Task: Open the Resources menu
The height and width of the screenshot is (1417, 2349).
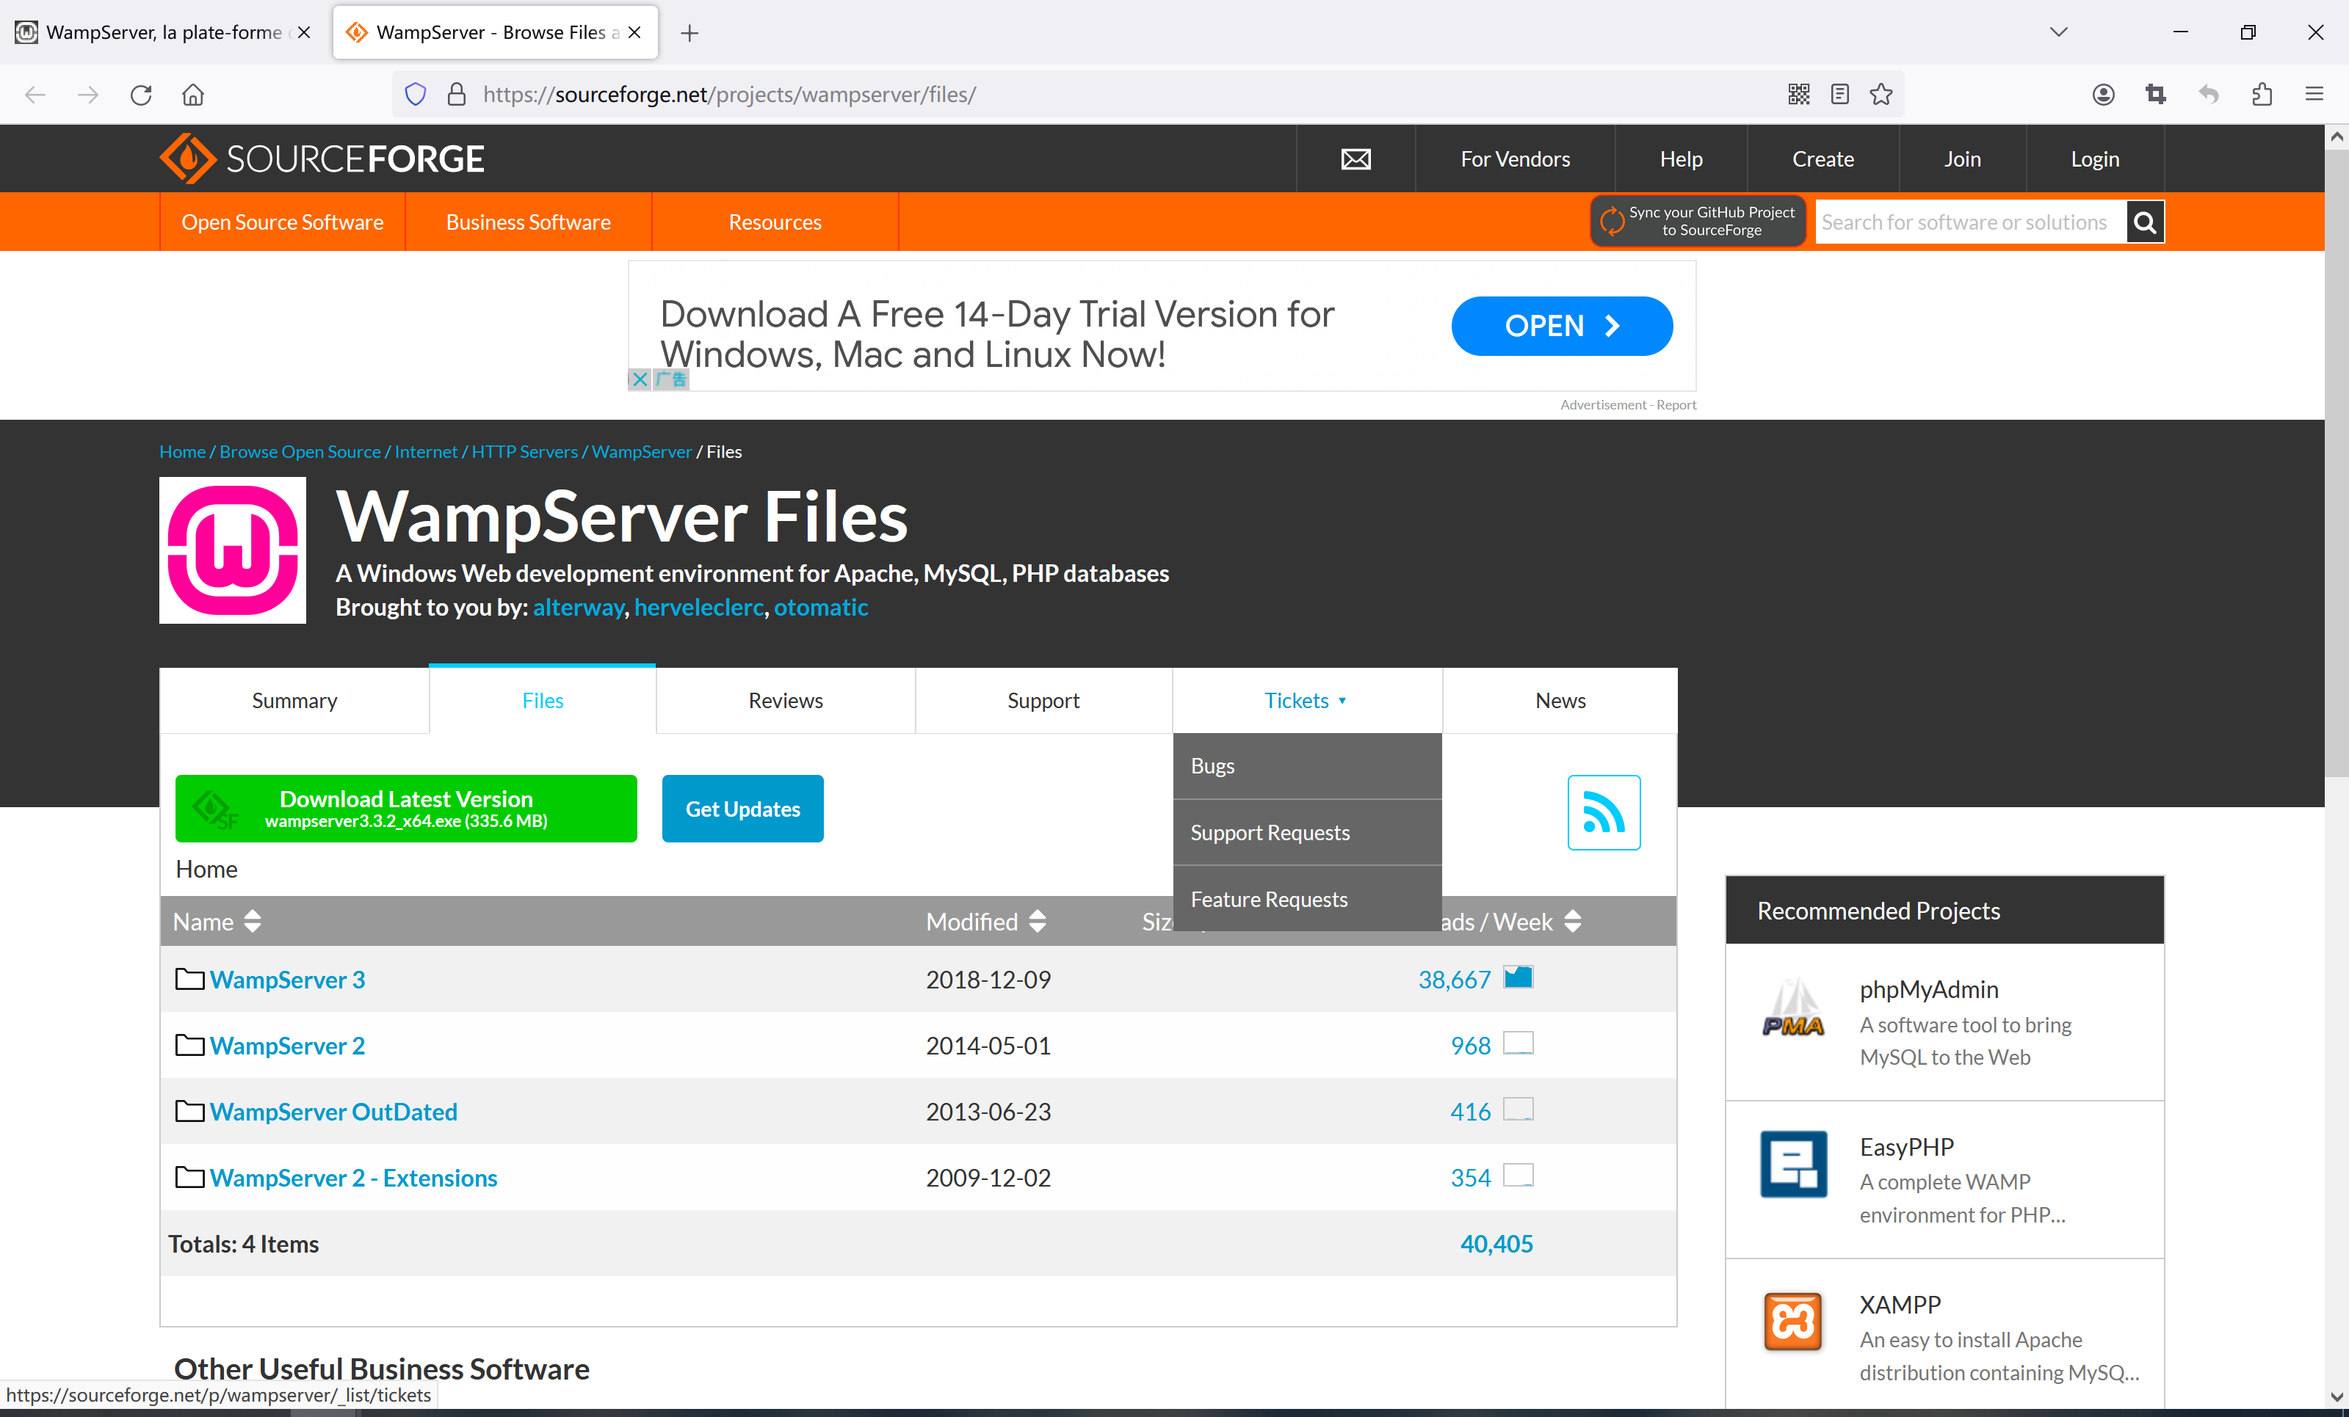Action: [x=775, y=222]
